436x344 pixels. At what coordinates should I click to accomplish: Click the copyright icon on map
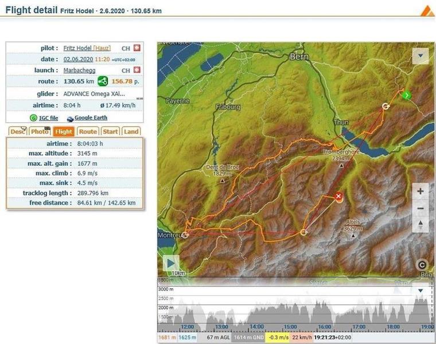pyautogui.click(x=422, y=264)
